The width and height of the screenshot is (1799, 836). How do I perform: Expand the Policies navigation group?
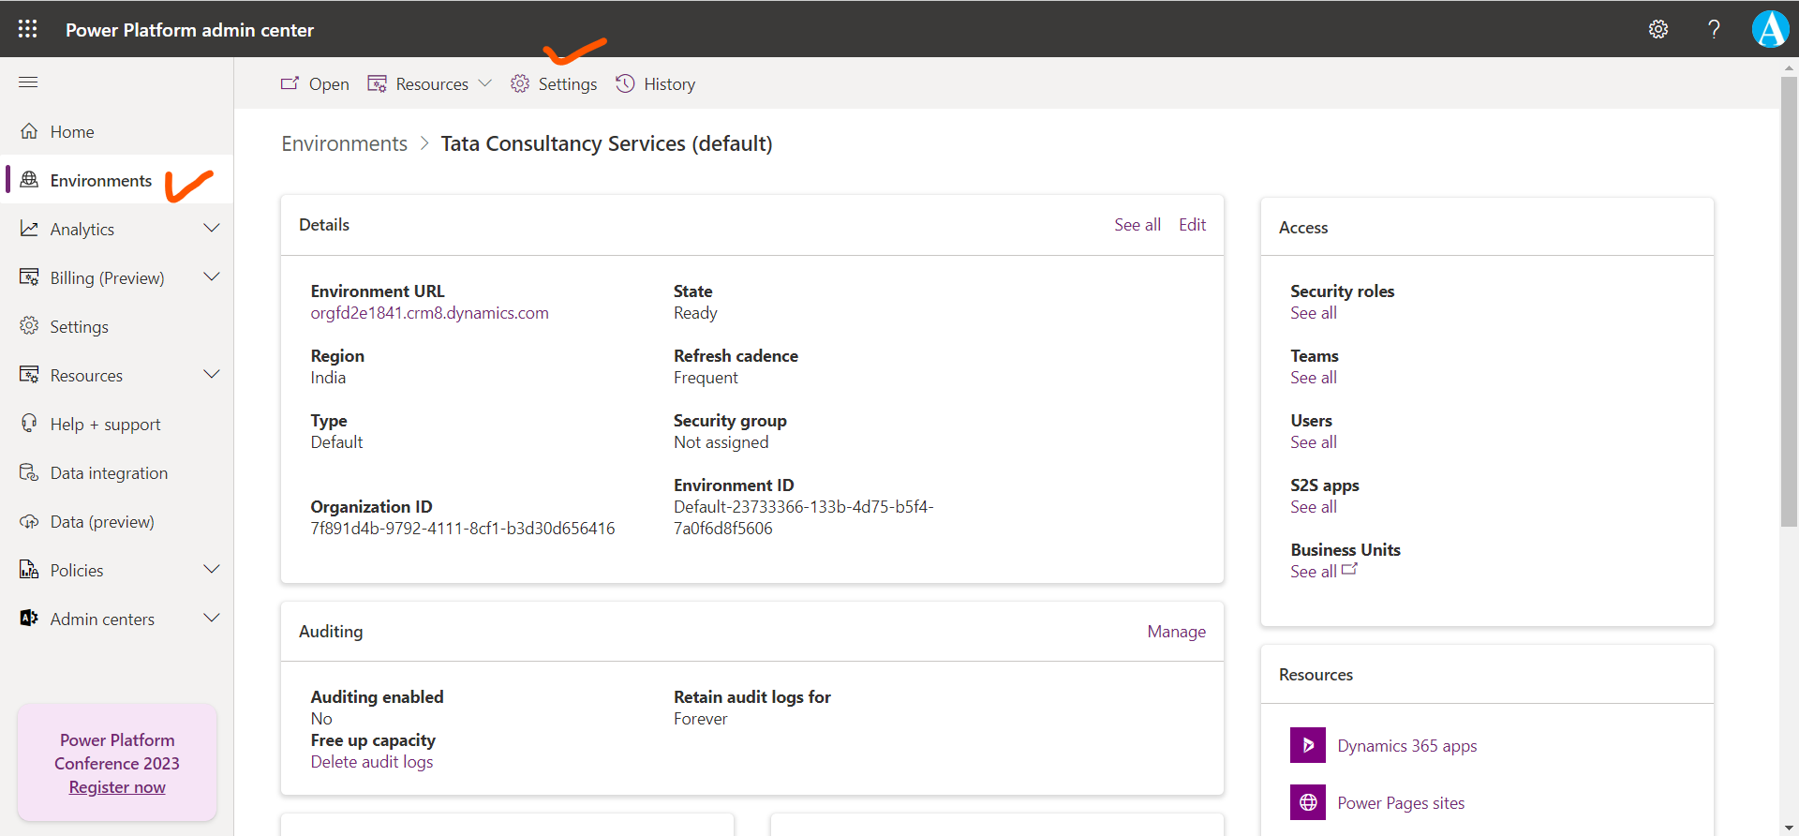pyautogui.click(x=212, y=570)
